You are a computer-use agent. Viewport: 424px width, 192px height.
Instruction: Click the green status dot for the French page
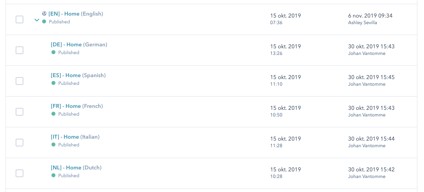(x=53, y=114)
